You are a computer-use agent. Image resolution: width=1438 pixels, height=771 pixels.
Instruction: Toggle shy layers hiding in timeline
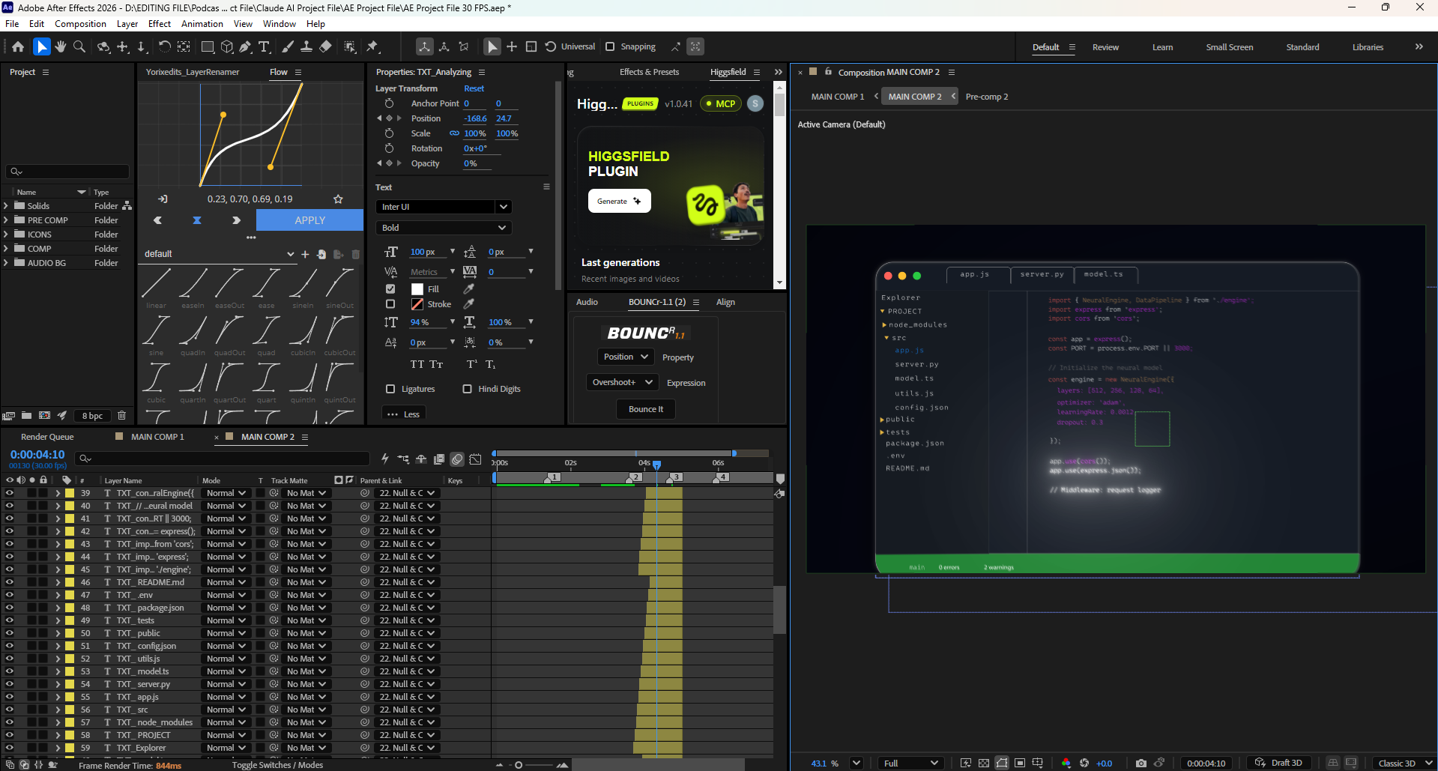421,459
